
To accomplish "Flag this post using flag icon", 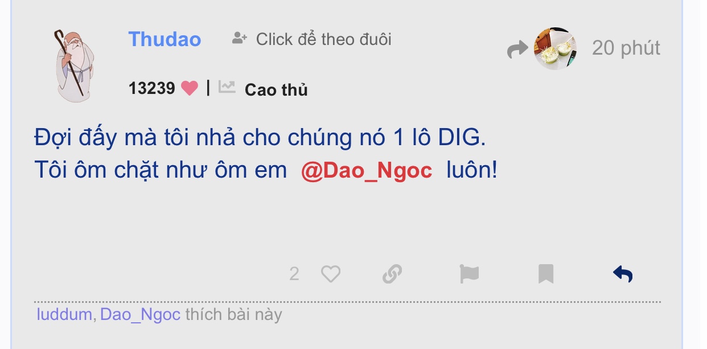I will 469,274.
